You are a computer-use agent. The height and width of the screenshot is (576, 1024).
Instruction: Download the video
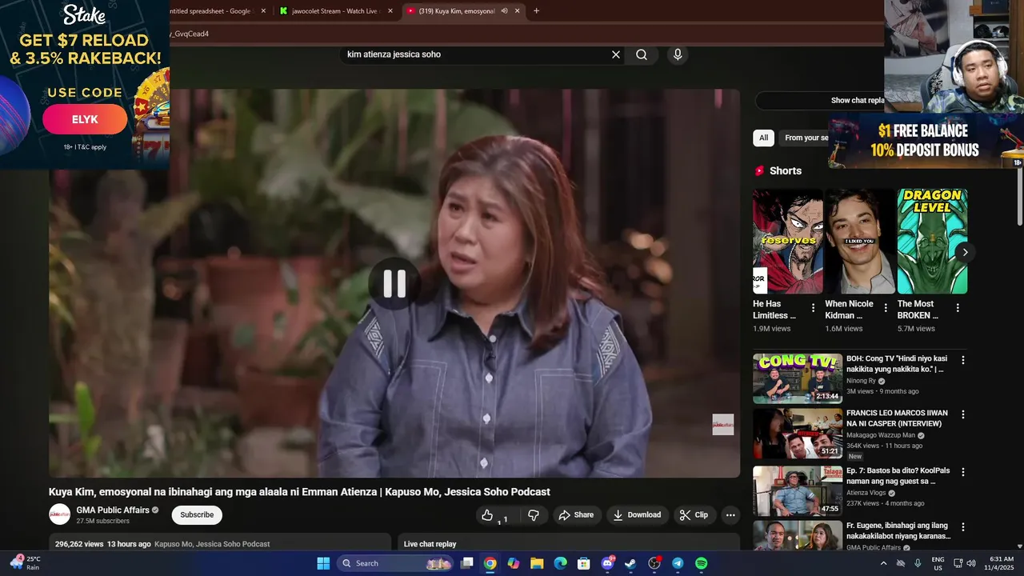tap(637, 515)
